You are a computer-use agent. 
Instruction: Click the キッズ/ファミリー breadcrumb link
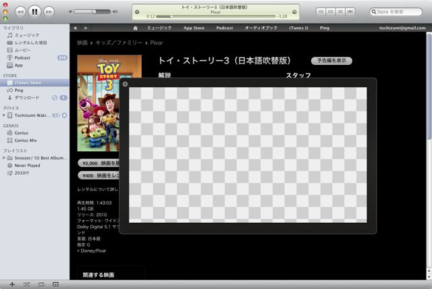coord(119,43)
